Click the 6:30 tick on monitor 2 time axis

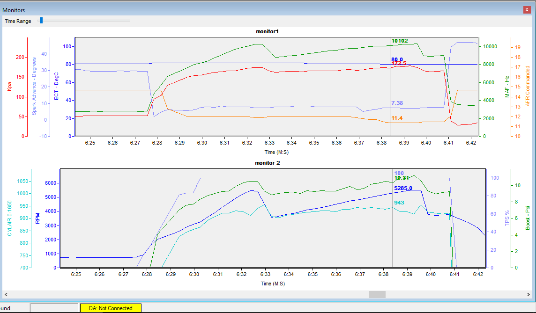click(194, 274)
